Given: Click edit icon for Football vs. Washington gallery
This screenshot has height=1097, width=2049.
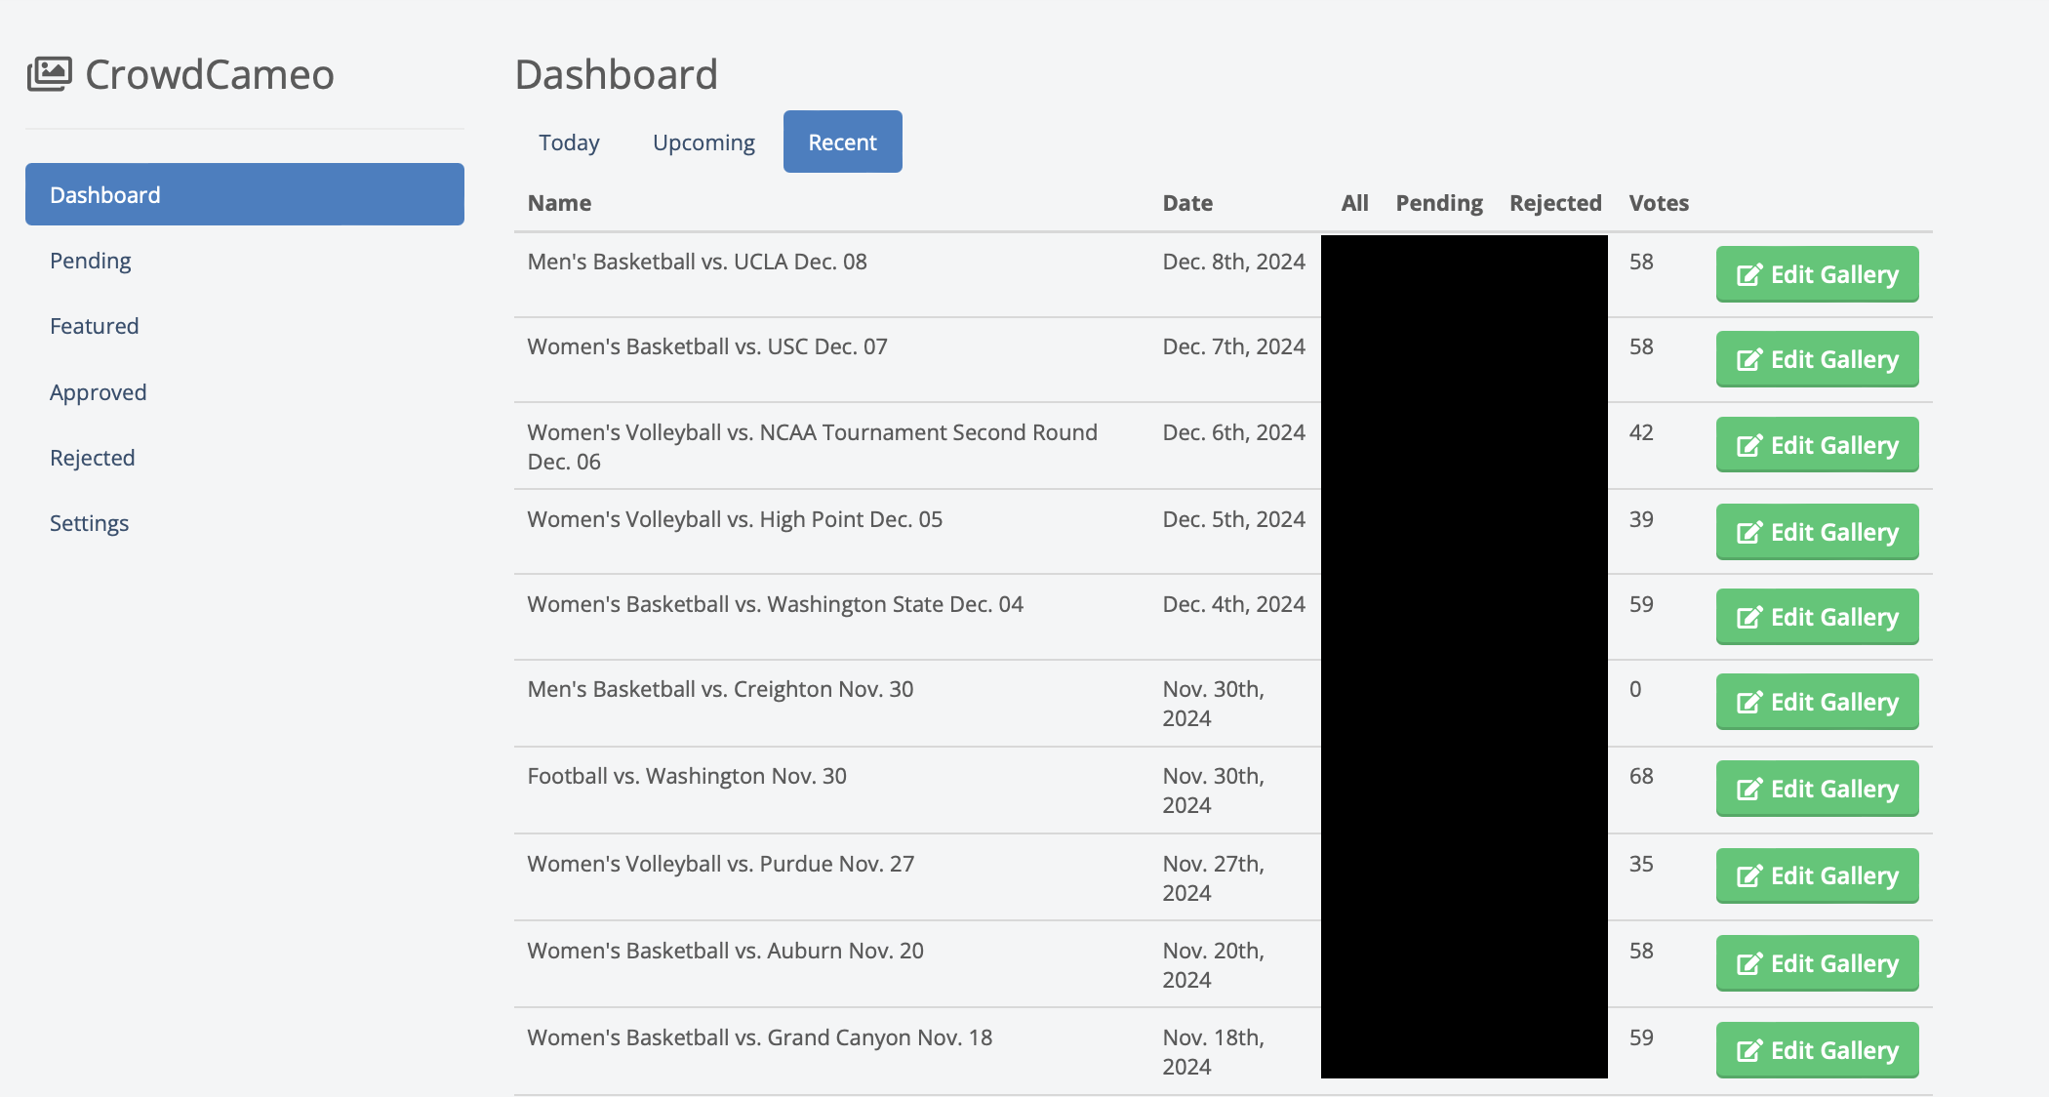Looking at the screenshot, I should (x=1749, y=790).
